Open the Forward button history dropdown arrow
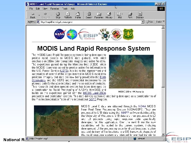This screenshot has width=191, height=143. 52,15
